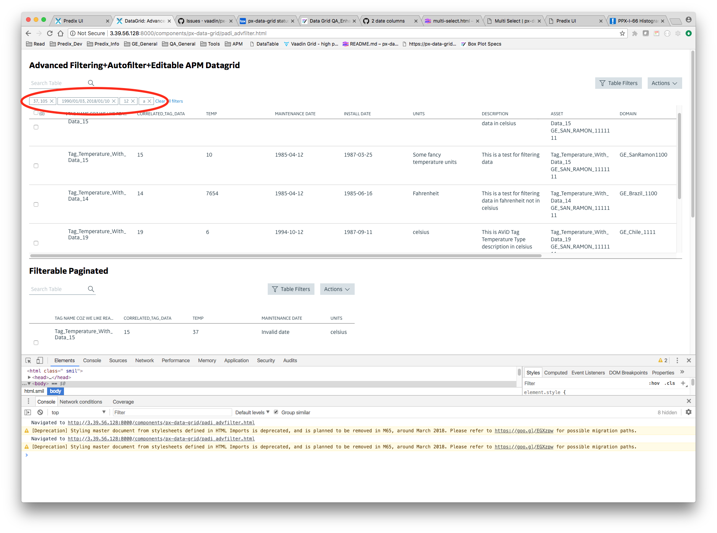717x533 pixels.
Task: Clear the console with the ban icon
Action: click(x=40, y=412)
